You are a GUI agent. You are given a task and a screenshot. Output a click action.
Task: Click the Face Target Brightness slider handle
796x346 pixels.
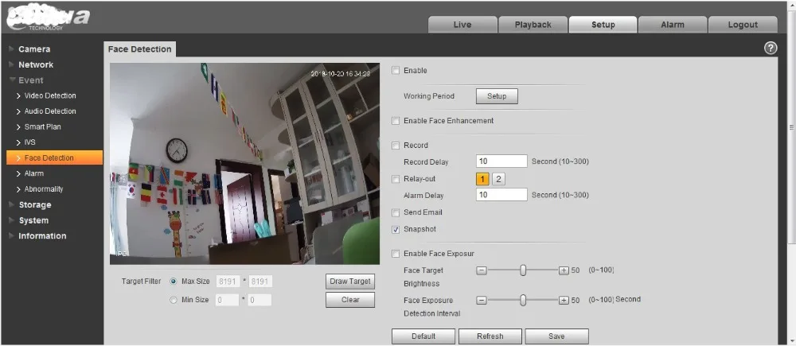point(523,270)
